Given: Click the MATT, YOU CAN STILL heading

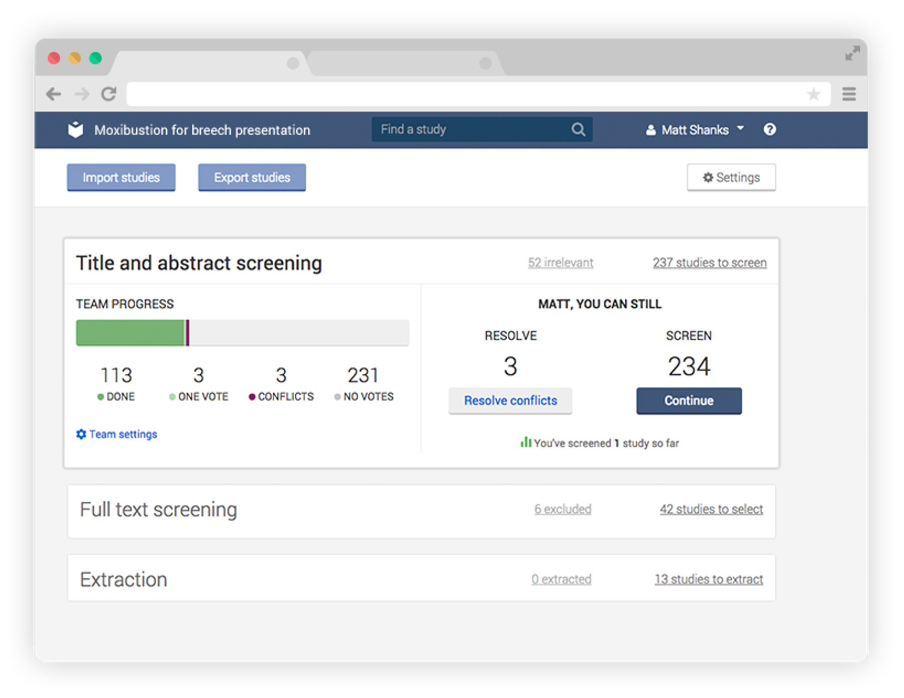Looking at the screenshot, I should [600, 304].
